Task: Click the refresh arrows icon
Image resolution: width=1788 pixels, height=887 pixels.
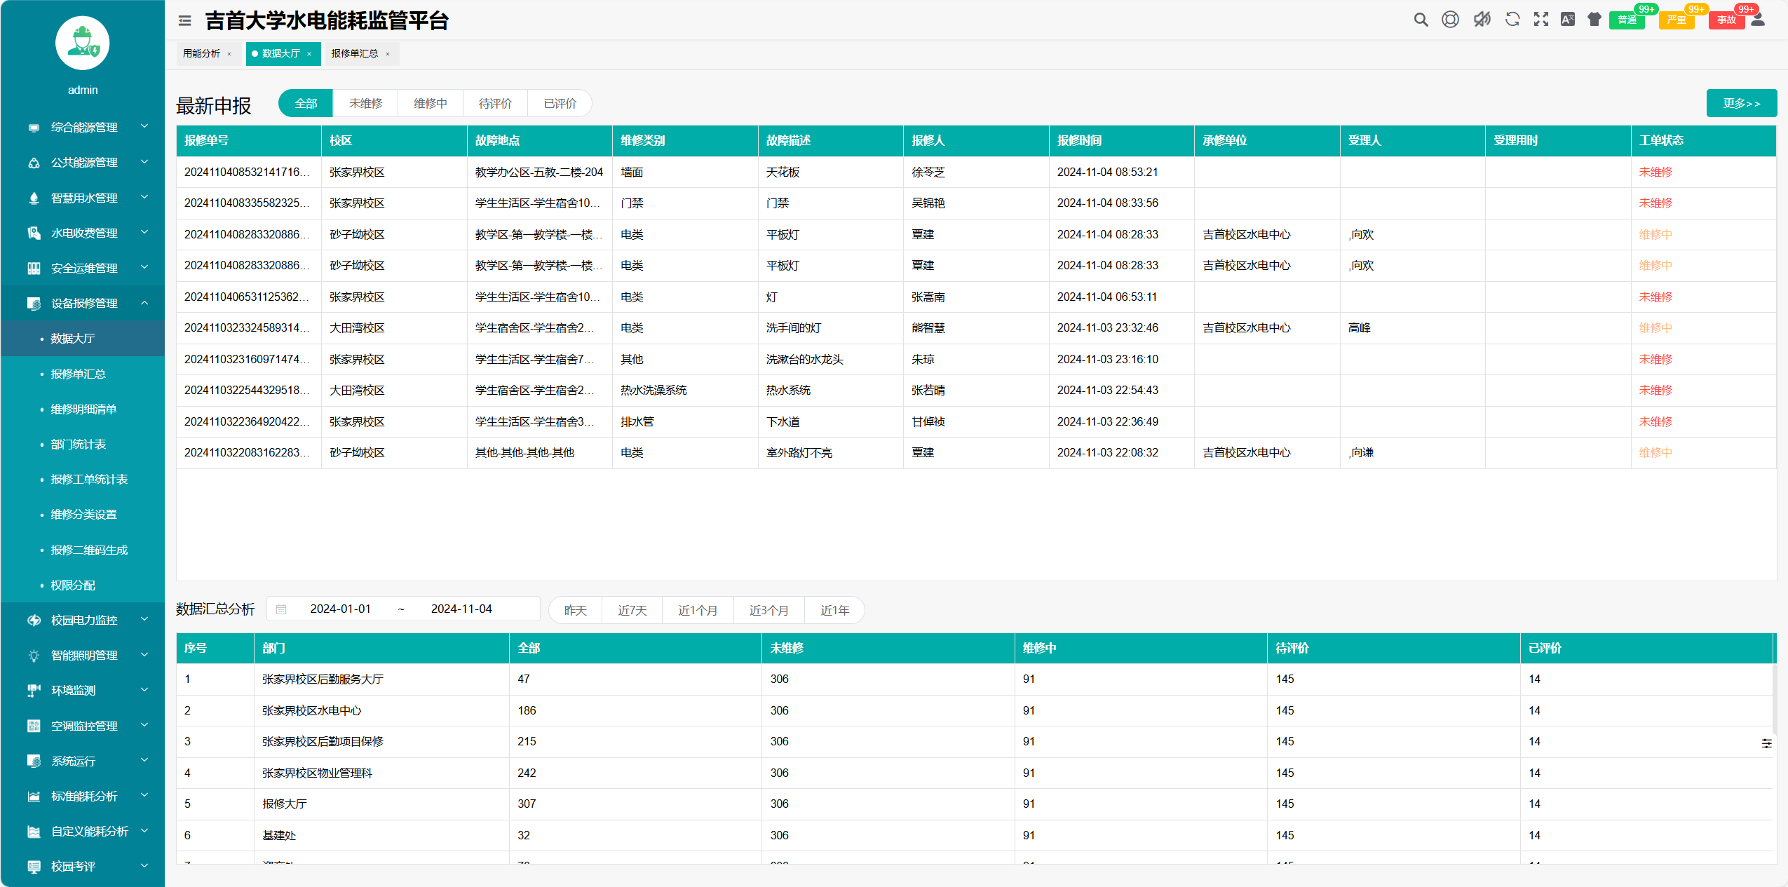Action: [x=1512, y=20]
